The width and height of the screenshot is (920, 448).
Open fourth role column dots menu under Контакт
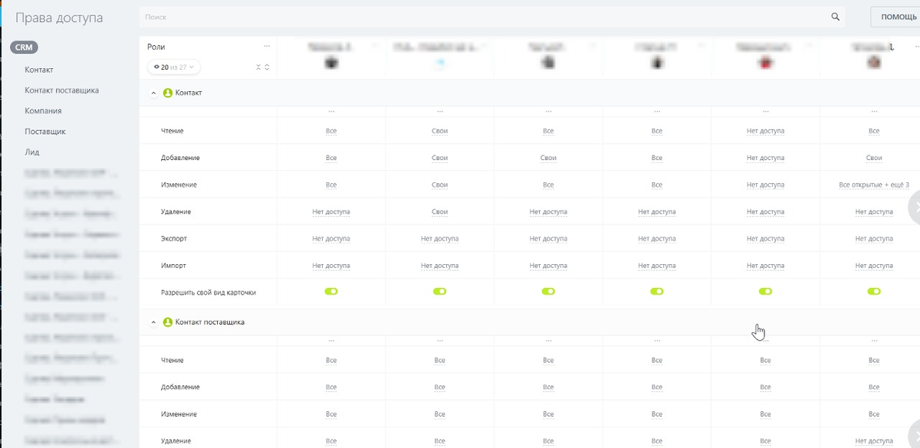[657, 112]
